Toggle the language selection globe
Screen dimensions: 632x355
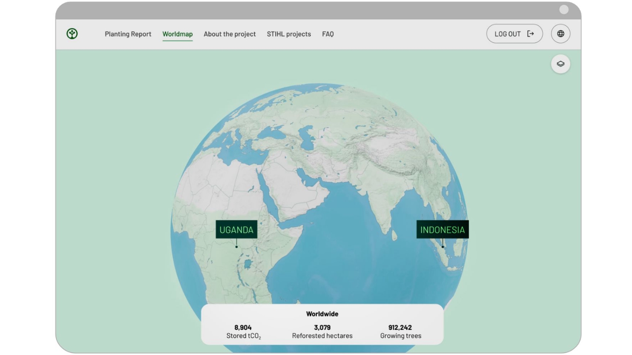tap(560, 34)
